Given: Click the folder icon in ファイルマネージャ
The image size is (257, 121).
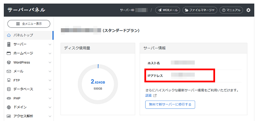Looking at the screenshot, I should [187, 10].
